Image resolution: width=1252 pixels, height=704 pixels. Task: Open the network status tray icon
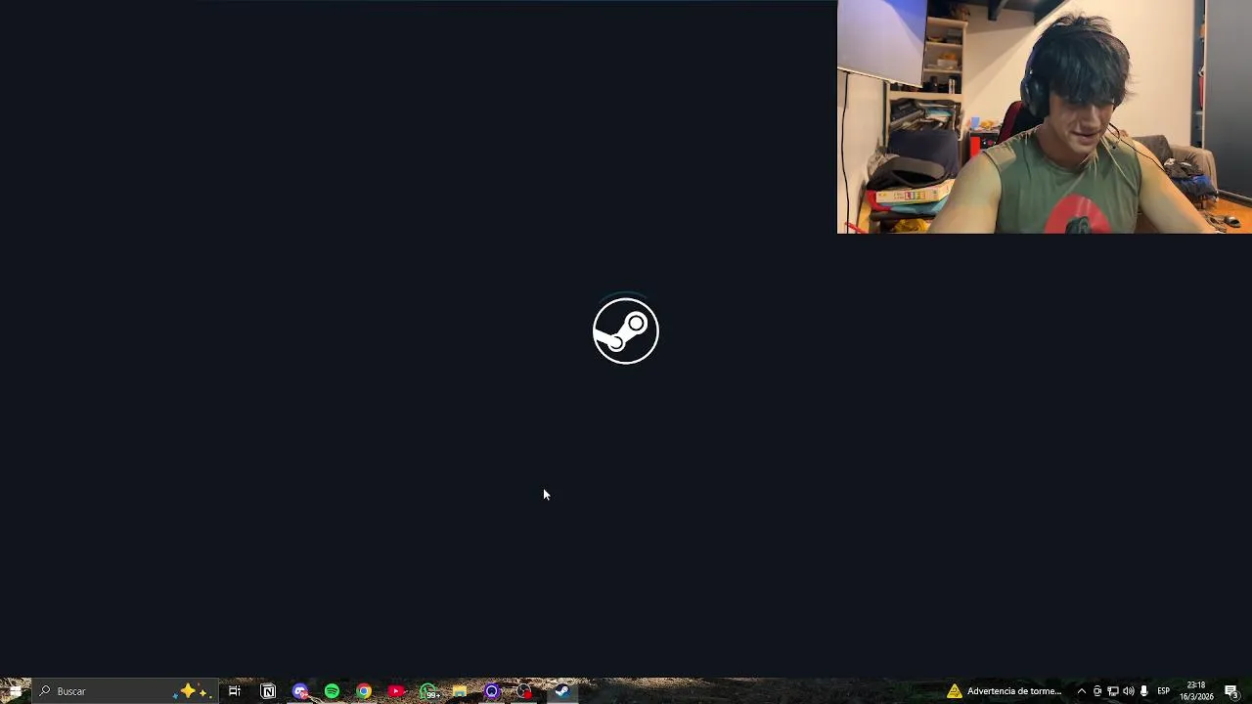click(x=1113, y=691)
